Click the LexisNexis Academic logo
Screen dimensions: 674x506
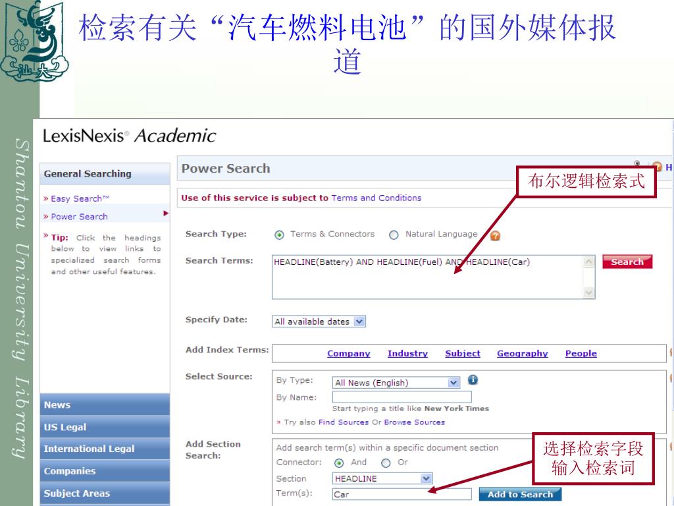click(130, 136)
